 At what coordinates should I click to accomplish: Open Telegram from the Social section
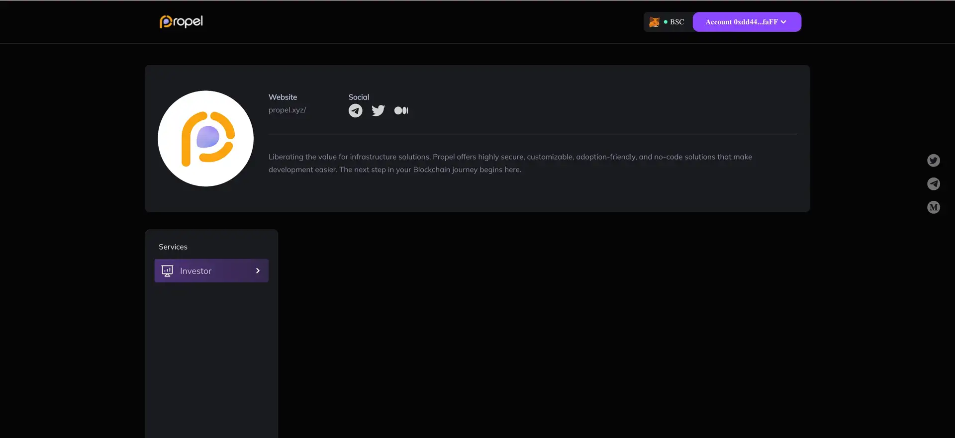[x=355, y=110]
